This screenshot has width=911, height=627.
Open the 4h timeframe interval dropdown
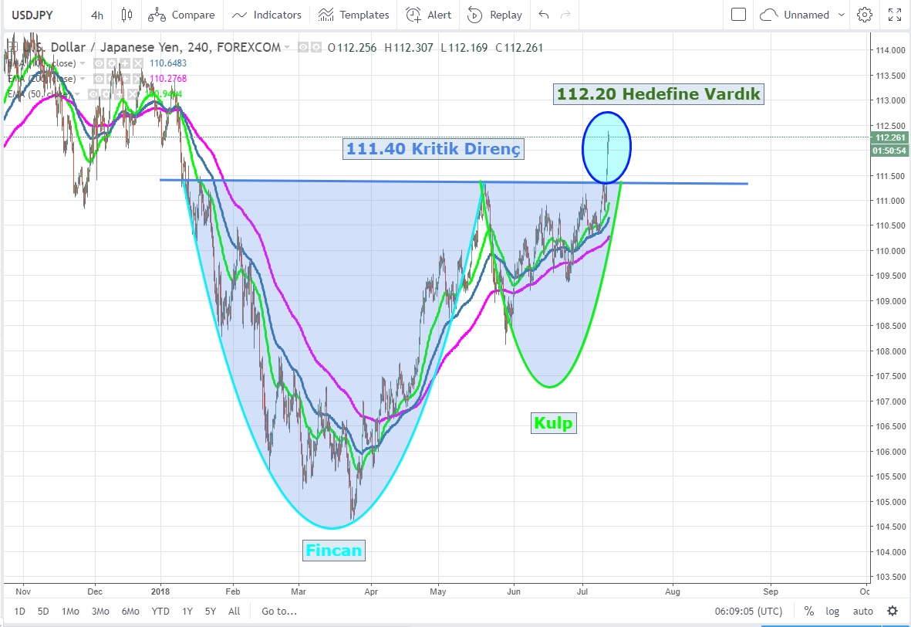(96, 15)
